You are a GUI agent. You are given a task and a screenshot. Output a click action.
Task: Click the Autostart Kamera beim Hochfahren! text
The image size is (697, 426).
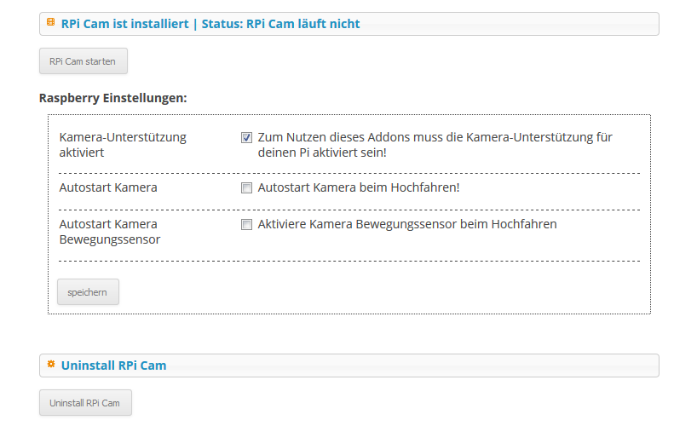[x=358, y=187]
